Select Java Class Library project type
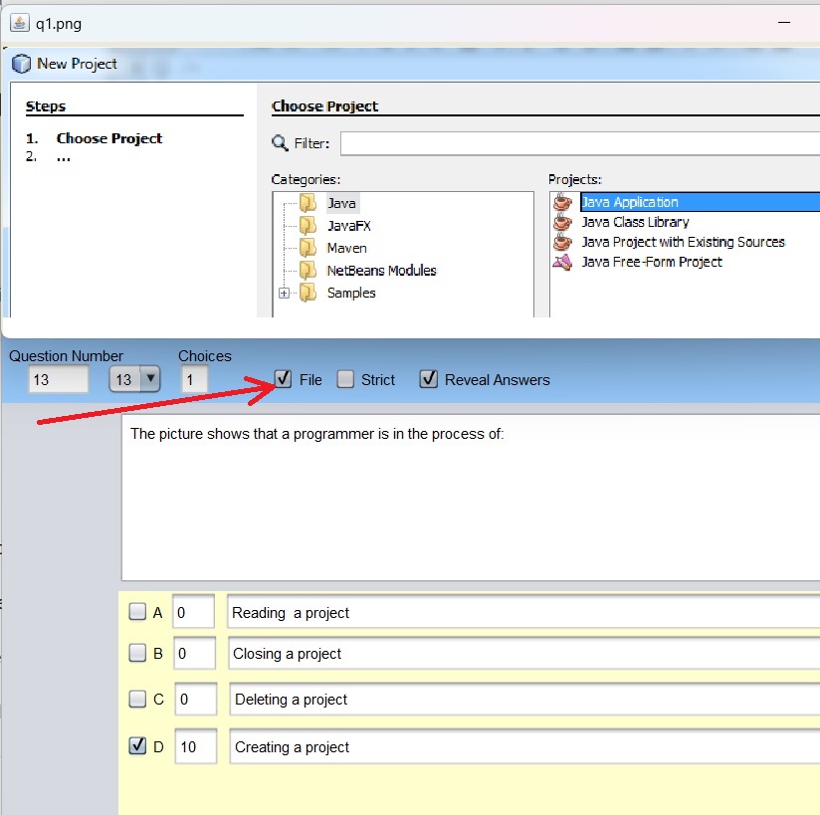Screen dimensions: 820x815 pos(635,222)
